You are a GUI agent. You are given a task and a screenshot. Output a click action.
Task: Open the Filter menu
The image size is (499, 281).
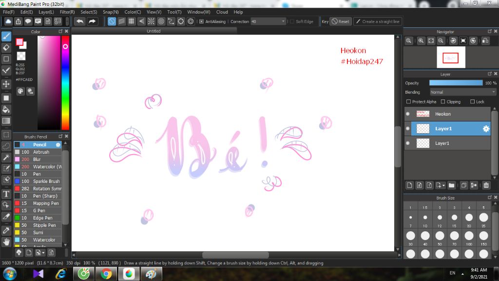point(67,12)
